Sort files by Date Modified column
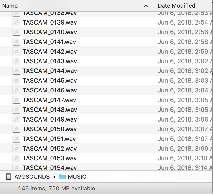Screen dimensions: 213x194 click(176, 6)
